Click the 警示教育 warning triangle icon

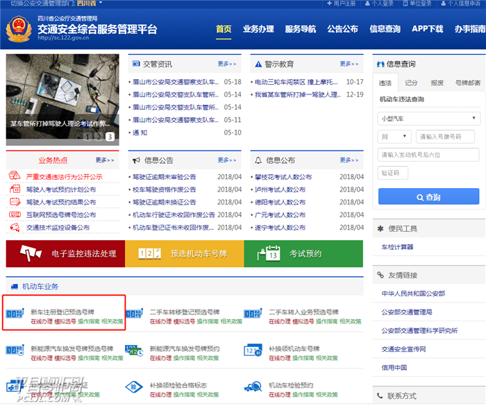(258, 64)
